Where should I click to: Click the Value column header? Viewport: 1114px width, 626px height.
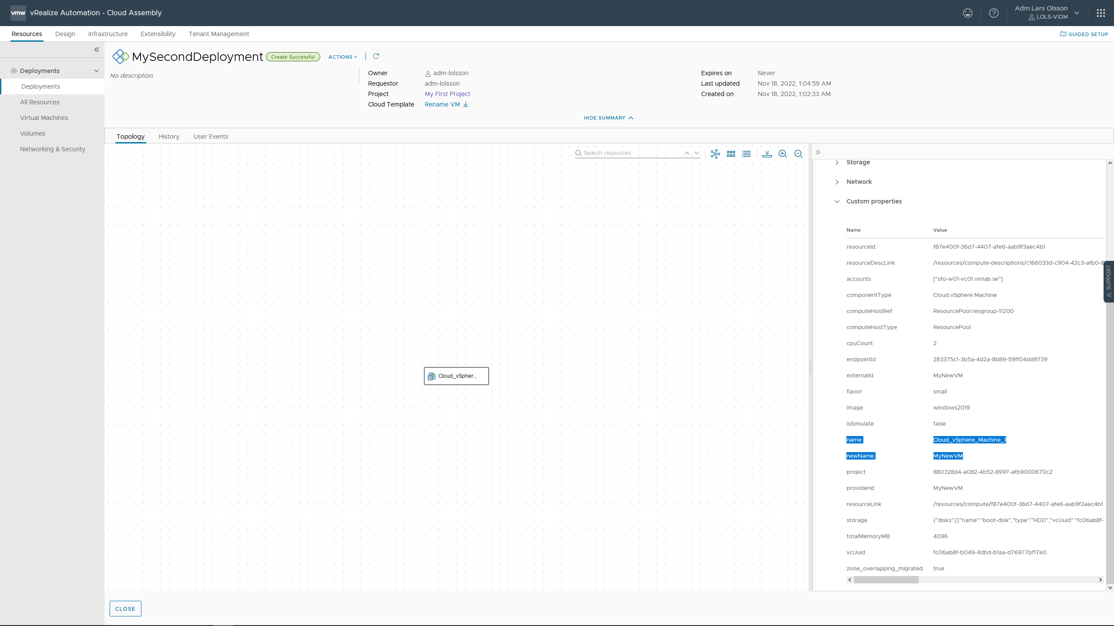point(940,230)
